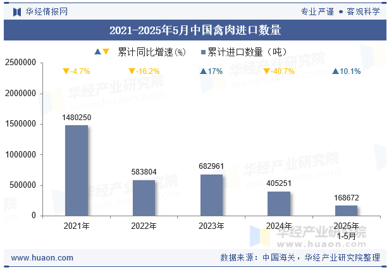This screenshot has height=270, width=389.
Task: Click the 682961 data label
Action: click(x=211, y=166)
